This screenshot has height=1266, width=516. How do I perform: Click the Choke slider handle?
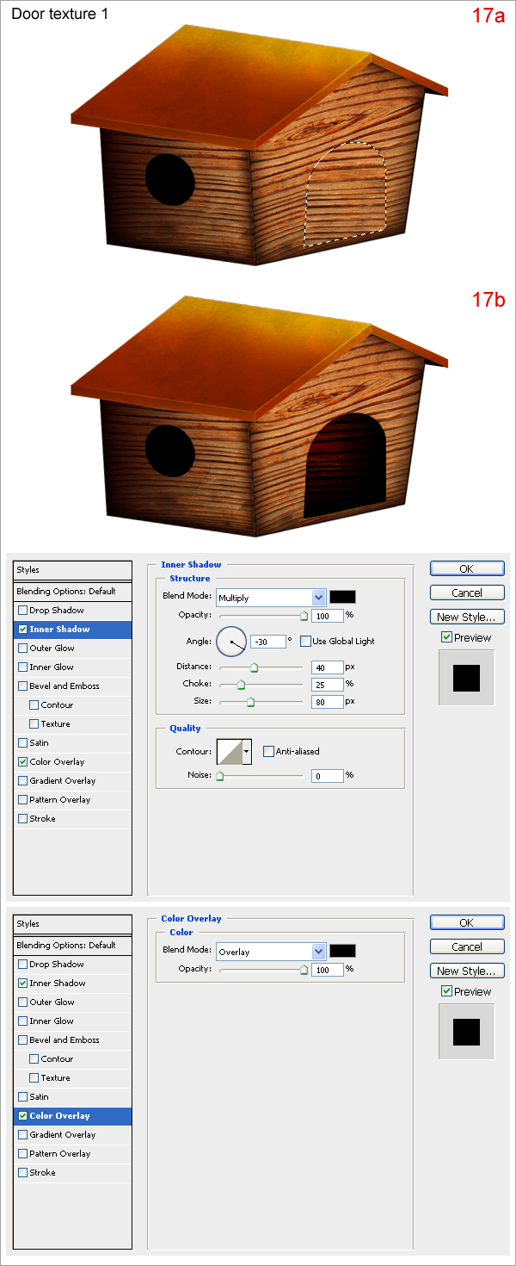[x=241, y=684]
